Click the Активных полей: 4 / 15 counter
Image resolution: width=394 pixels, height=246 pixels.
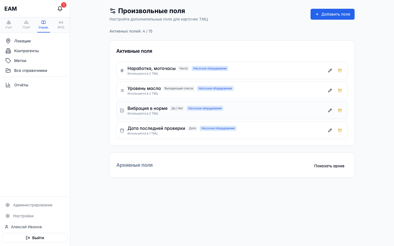(131, 31)
